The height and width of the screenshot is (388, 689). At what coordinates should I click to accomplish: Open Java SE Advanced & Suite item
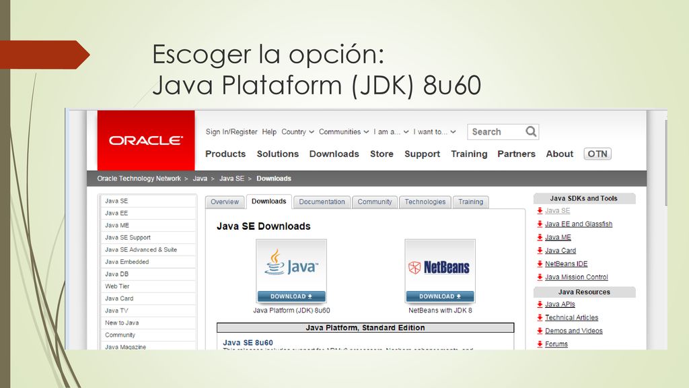pos(148,249)
